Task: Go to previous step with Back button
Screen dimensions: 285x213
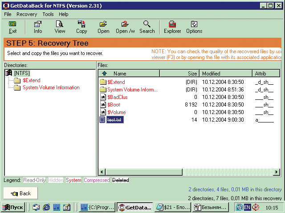Action: point(20,193)
